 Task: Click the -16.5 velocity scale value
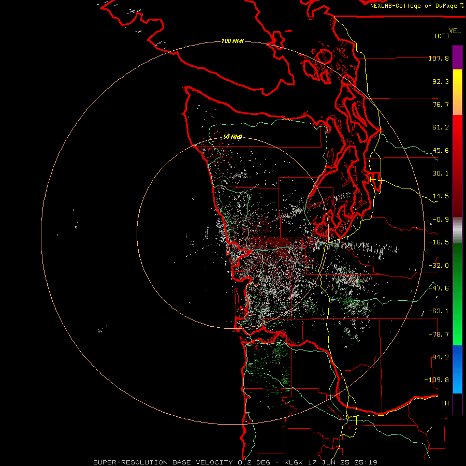(439, 242)
